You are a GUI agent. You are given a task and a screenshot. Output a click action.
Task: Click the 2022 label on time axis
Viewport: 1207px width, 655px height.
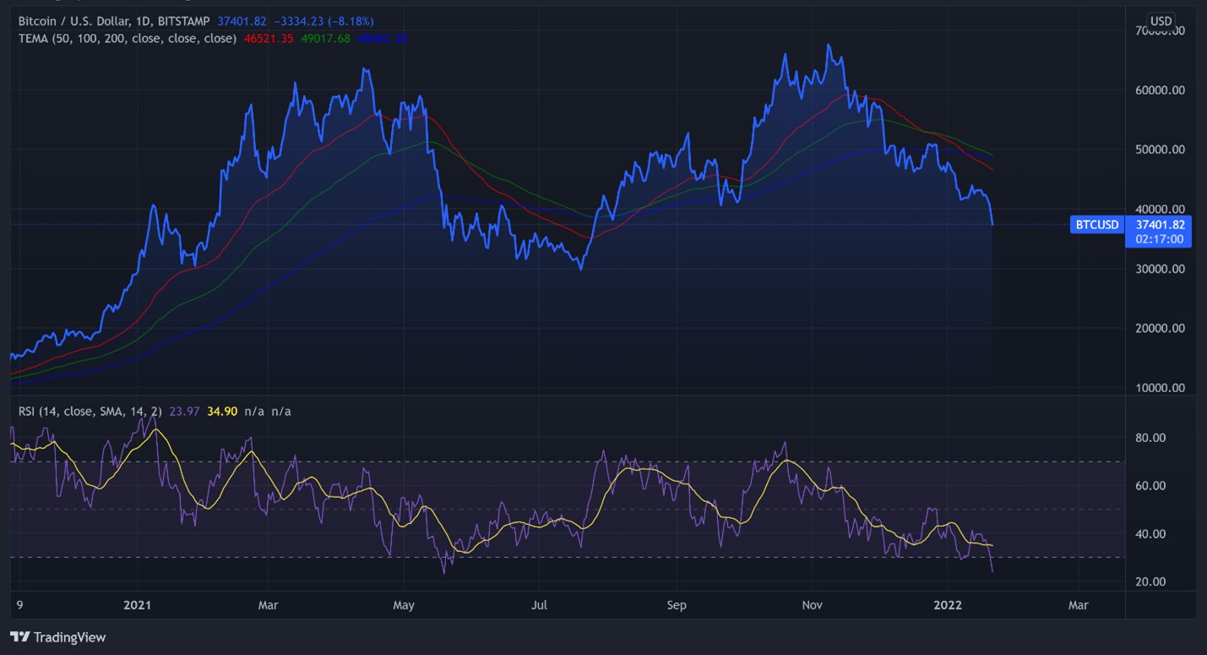pyautogui.click(x=947, y=605)
